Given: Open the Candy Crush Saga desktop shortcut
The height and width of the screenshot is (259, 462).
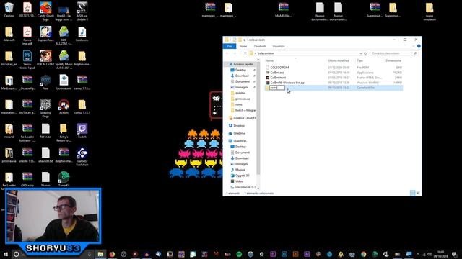Looking at the screenshot, I should pos(45,12).
